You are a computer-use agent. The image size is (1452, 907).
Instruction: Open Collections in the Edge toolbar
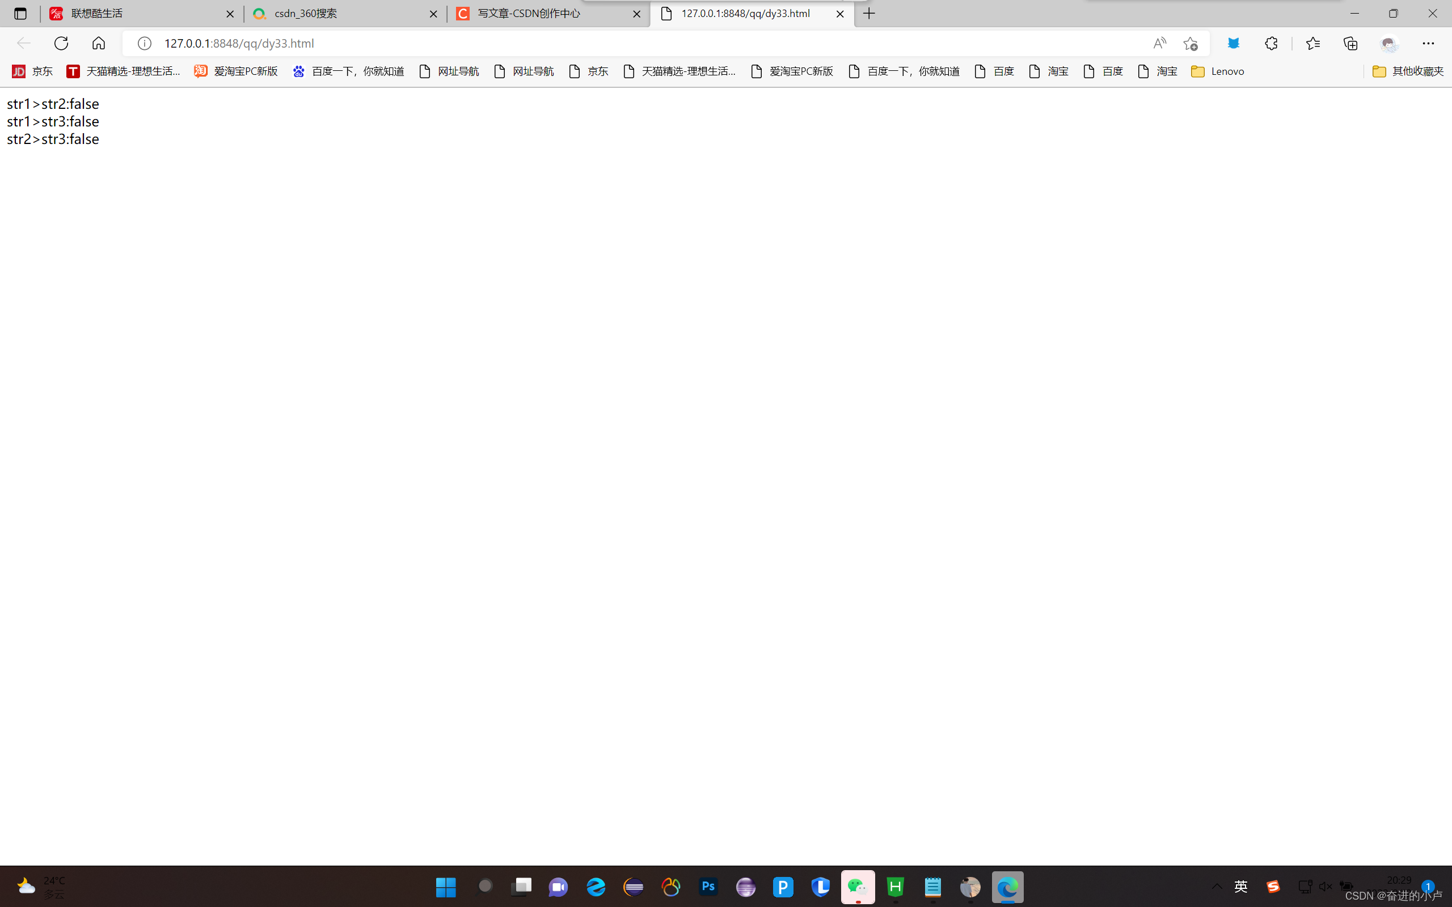click(1352, 43)
